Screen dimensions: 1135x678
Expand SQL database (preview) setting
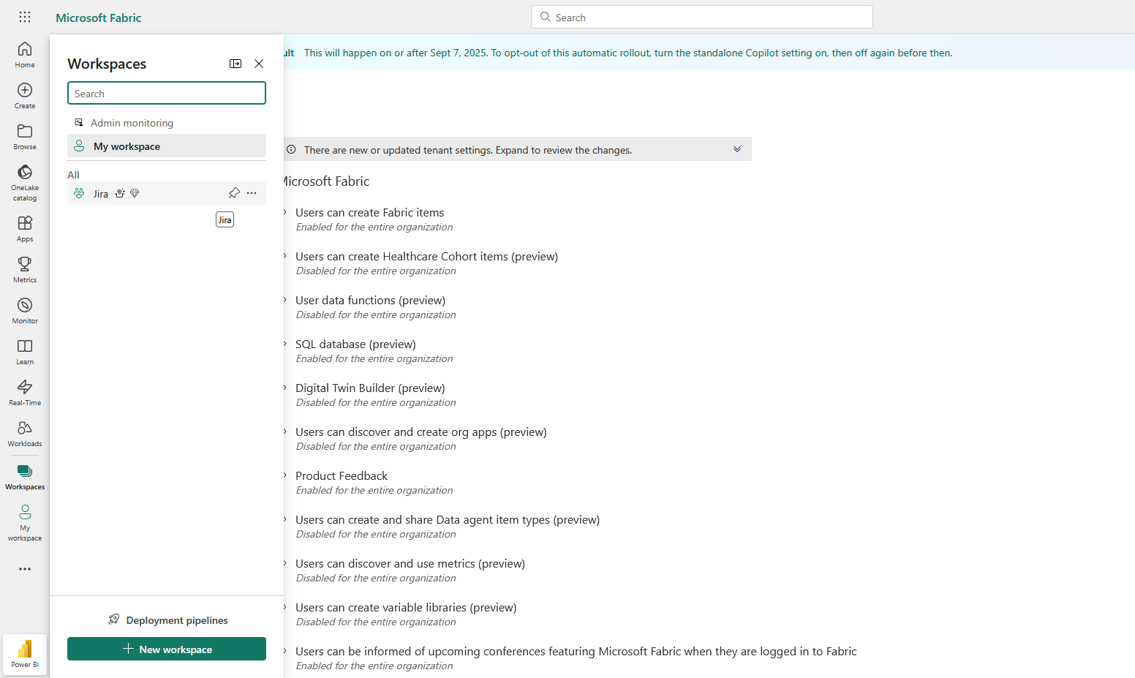click(x=285, y=344)
